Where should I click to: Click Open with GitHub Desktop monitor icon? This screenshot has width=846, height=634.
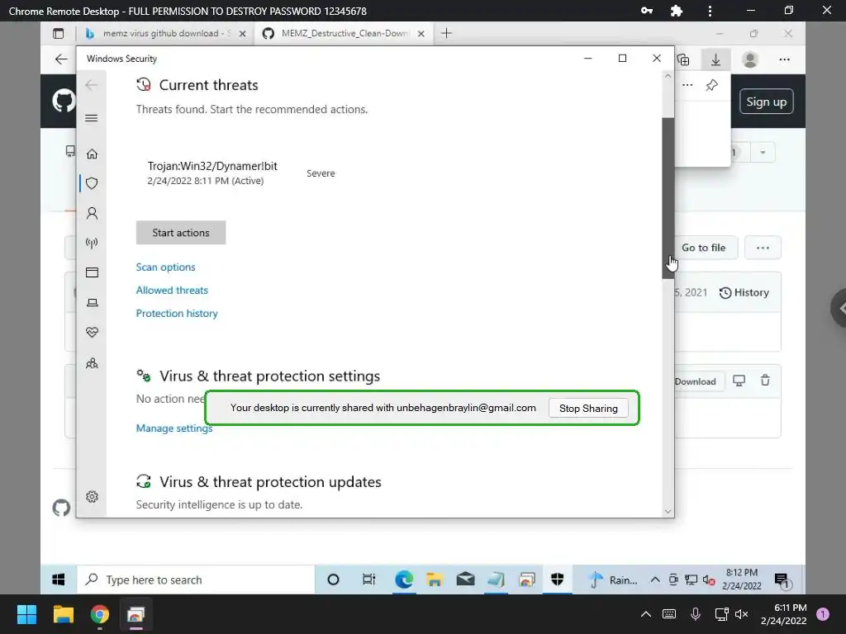[x=739, y=381]
